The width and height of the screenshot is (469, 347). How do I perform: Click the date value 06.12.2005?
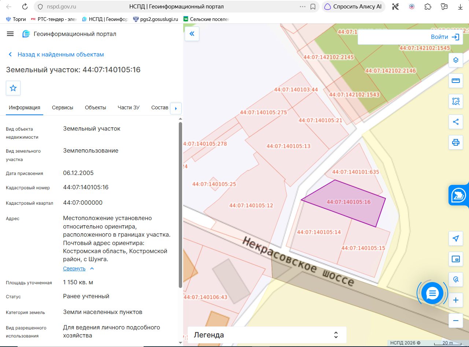coord(78,173)
